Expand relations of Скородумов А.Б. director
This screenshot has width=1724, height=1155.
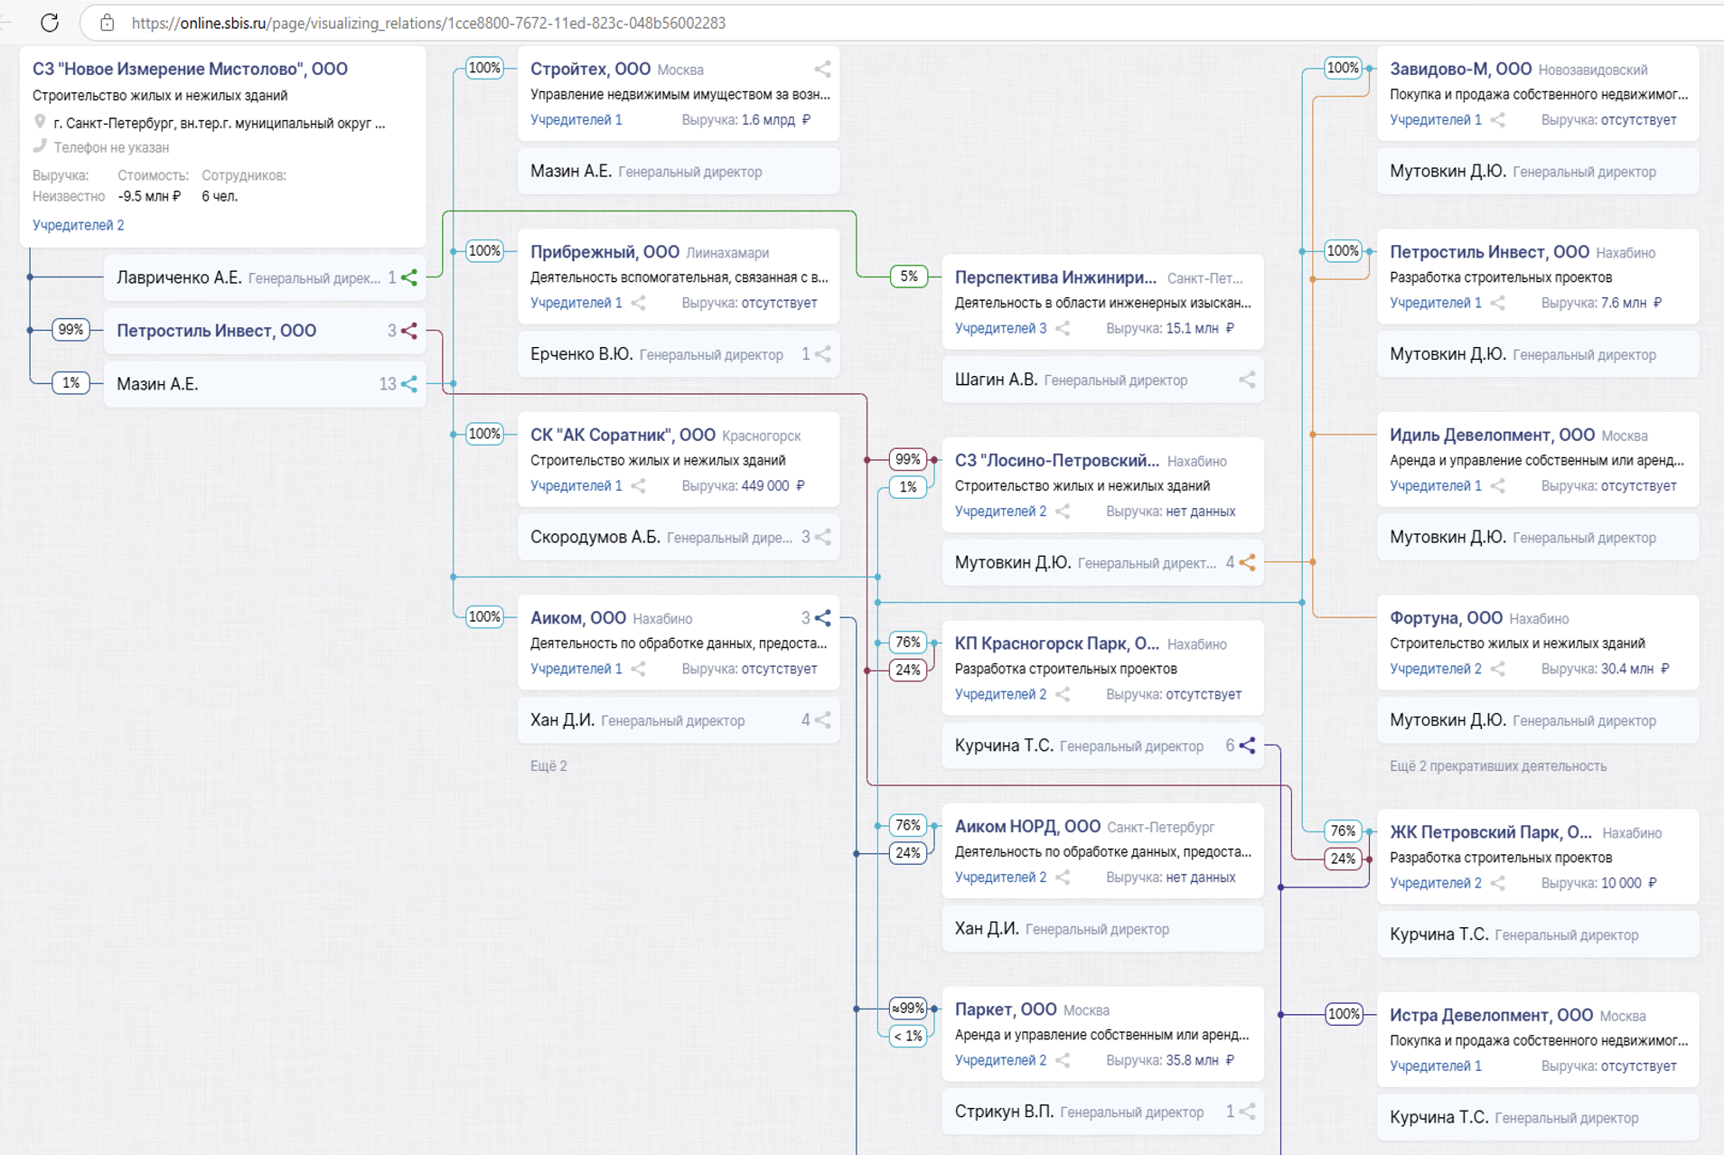[822, 537]
